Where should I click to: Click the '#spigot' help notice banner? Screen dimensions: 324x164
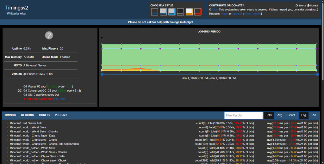[x=160, y=22]
